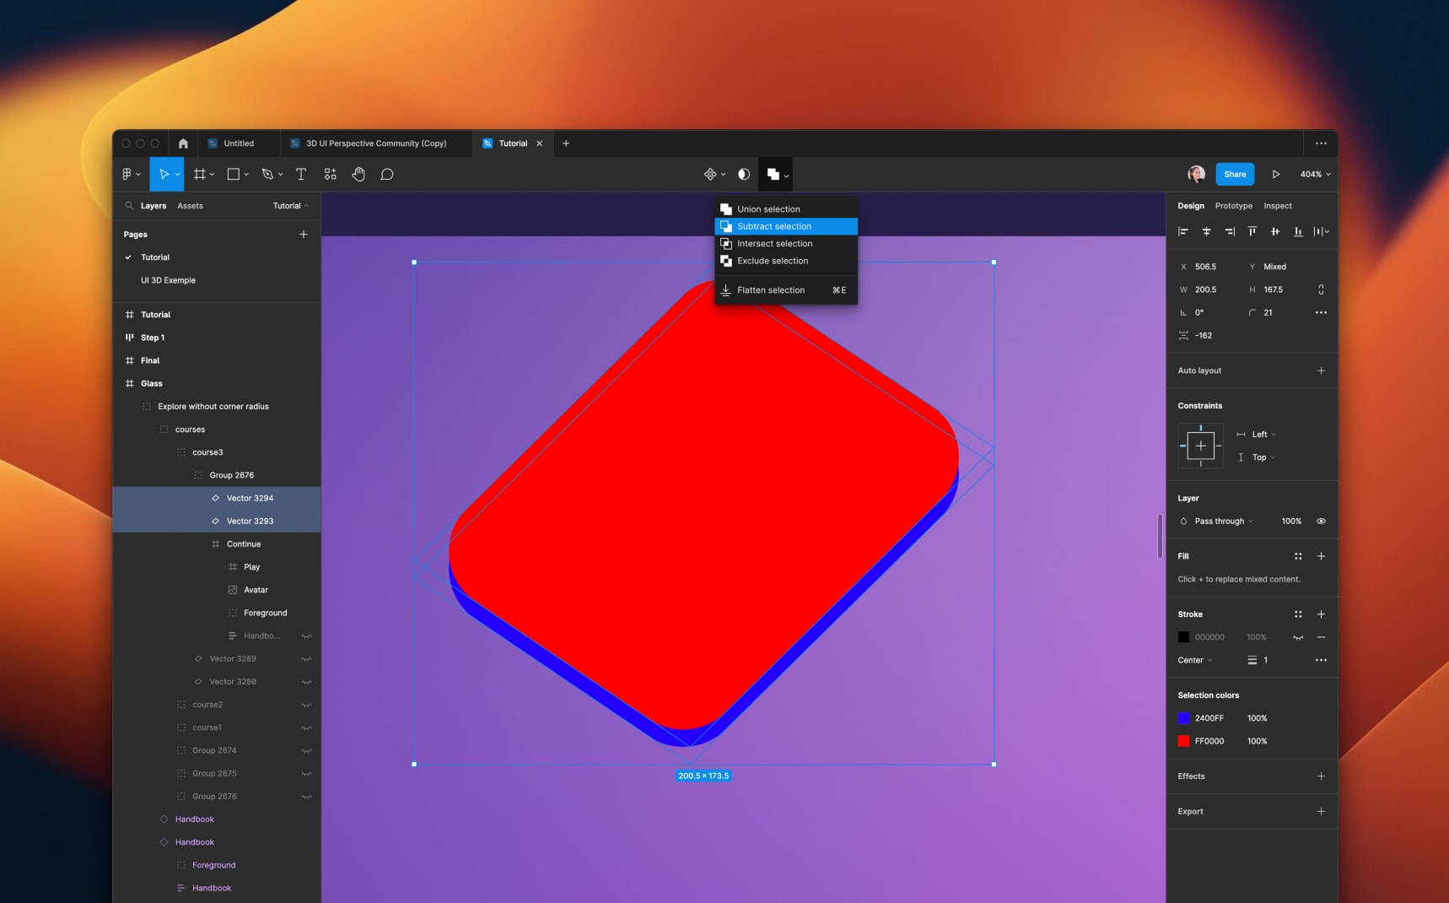The width and height of the screenshot is (1449, 903).
Task: Click the 2400FF blue color swatch
Action: 1184,718
